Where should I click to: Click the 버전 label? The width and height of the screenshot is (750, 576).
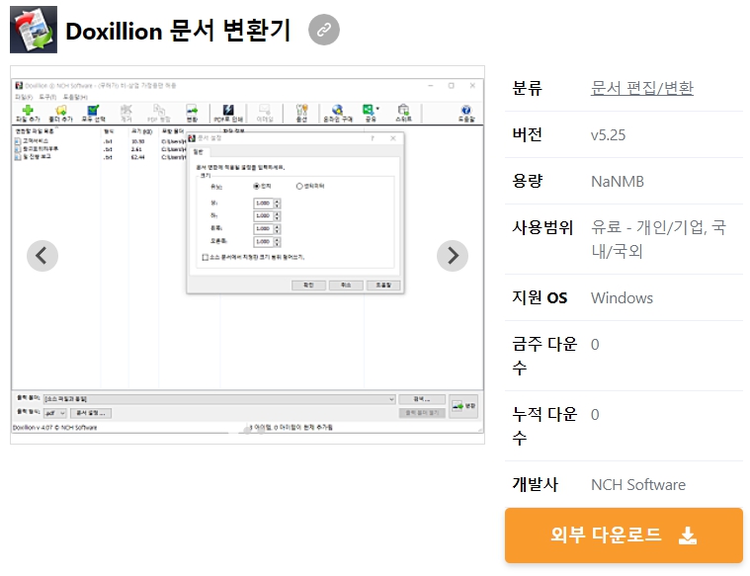[527, 134]
